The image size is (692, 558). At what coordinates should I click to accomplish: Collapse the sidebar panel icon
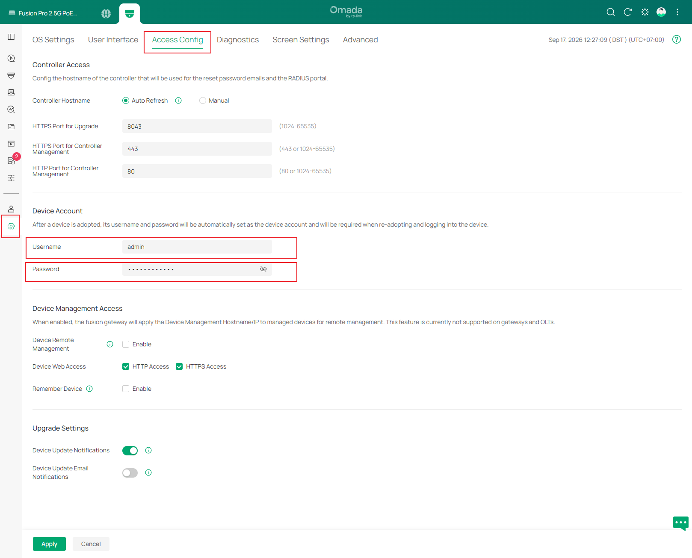(11, 37)
